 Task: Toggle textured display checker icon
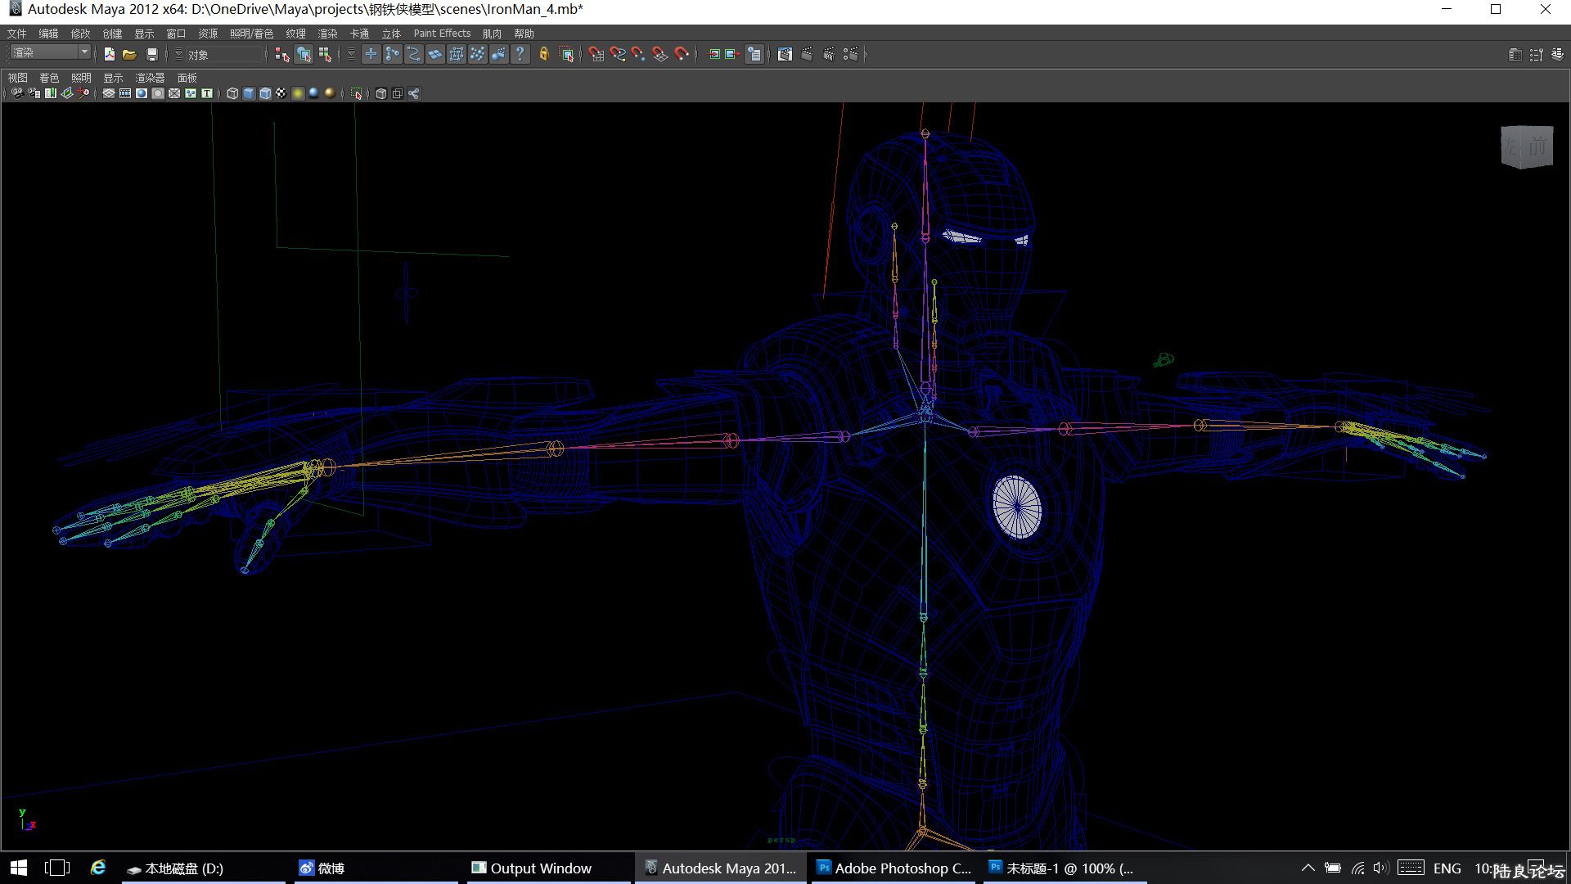pos(281,93)
